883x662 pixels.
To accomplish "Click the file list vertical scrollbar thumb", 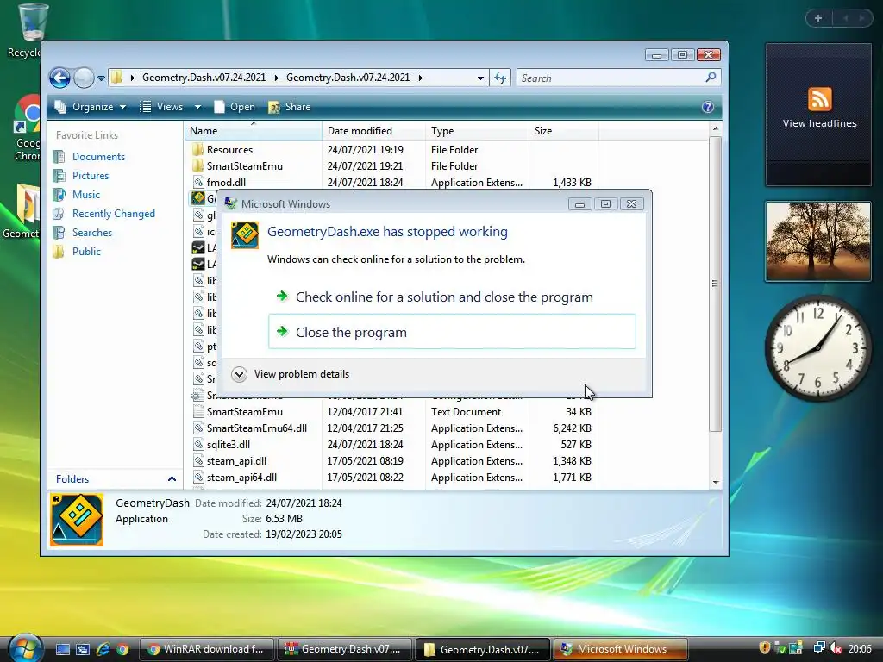I will tap(715, 284).
